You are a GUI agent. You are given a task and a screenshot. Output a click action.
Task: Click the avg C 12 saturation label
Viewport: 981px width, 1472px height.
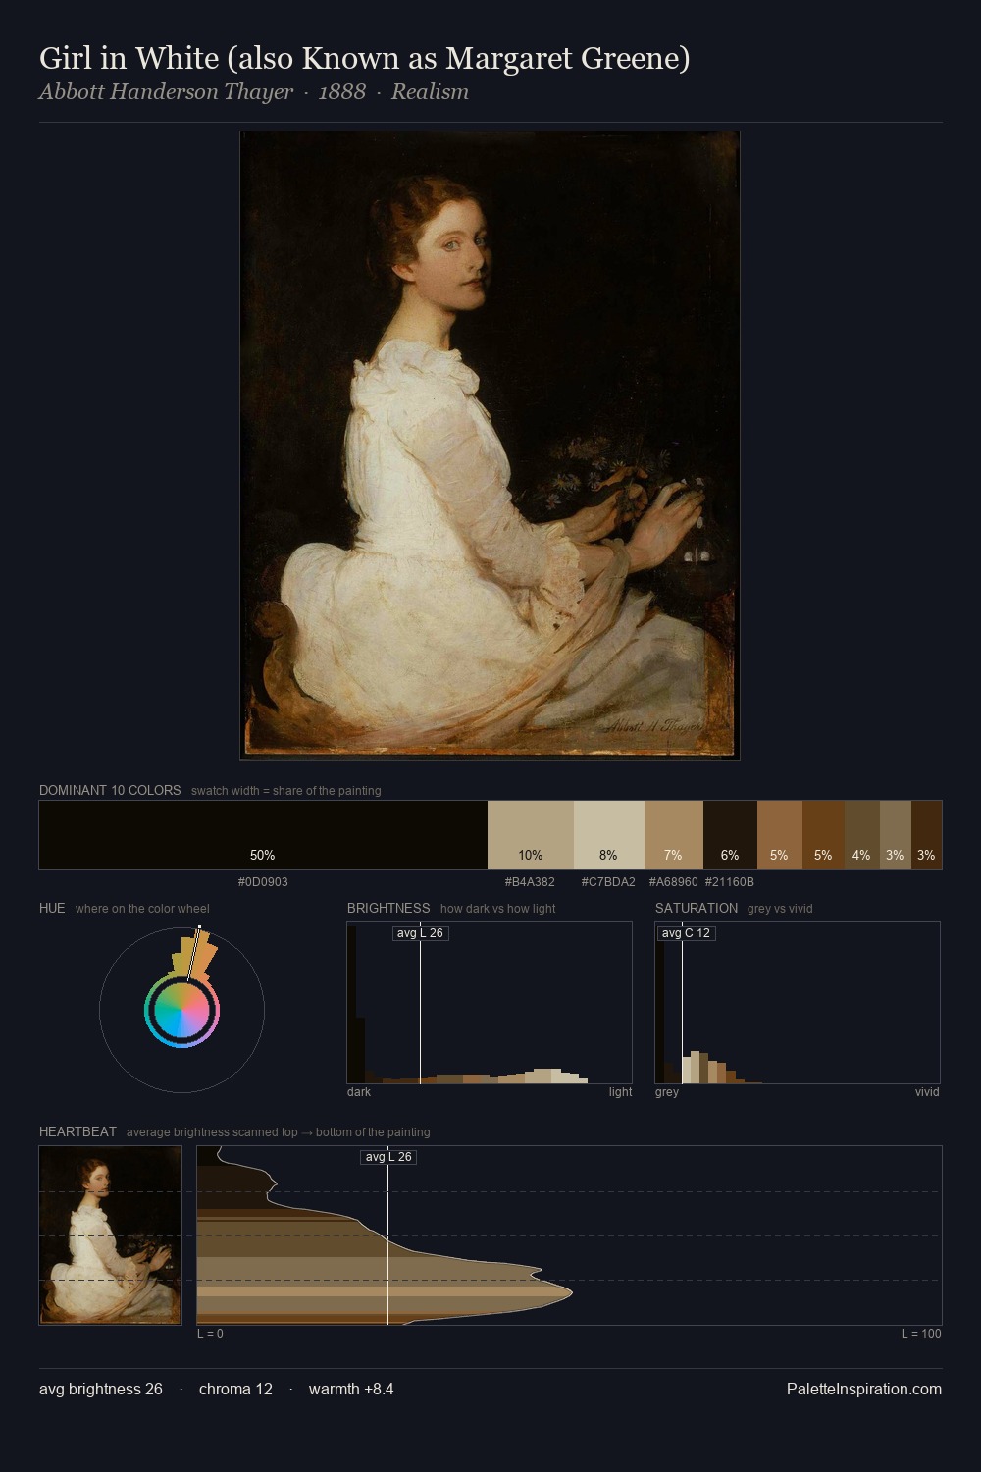[686, 933]
